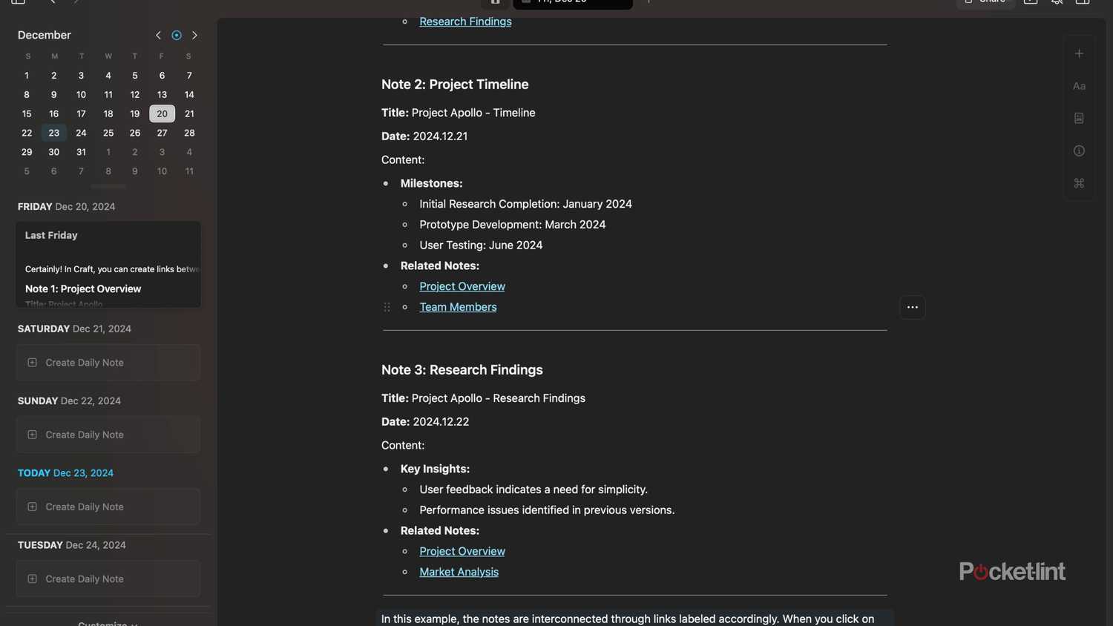
Task: Grab the drag handle left of Team Members
Action: 387,307
